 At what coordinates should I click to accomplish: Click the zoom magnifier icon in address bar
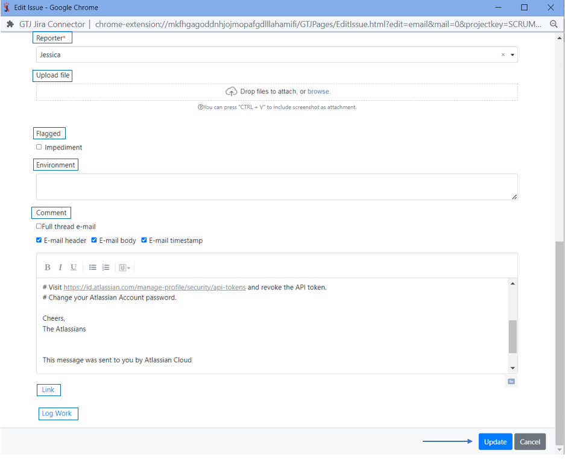[x=554, y=24]
